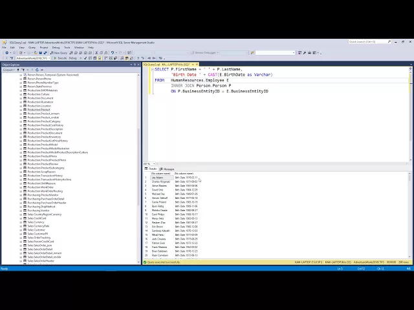The image size is (414, 310).
Task: Click the Undo toolbar icon
Action: click(112, 52)
